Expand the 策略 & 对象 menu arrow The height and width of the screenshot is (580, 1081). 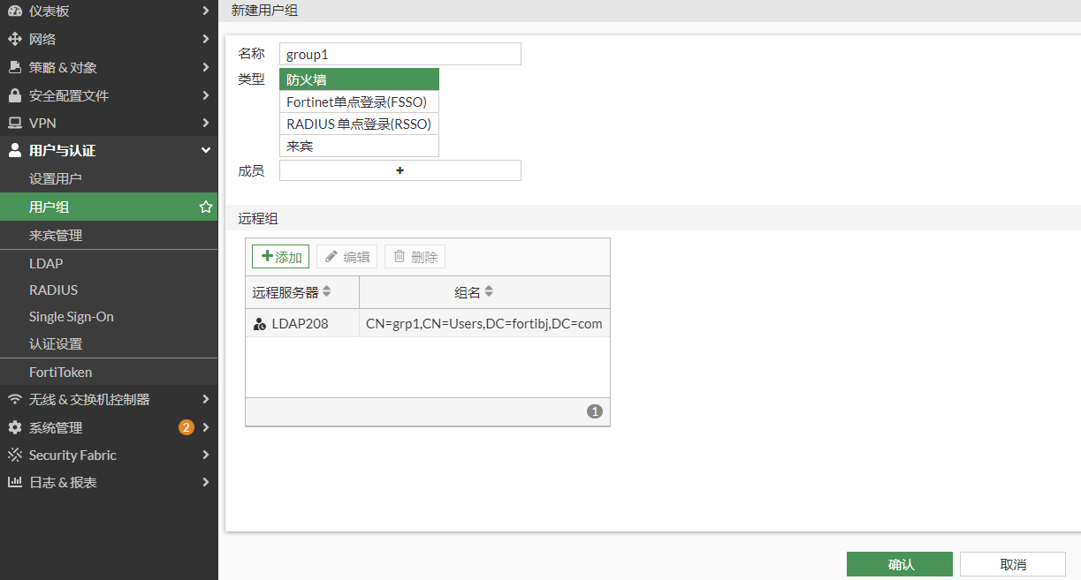(x=205, y=67)
